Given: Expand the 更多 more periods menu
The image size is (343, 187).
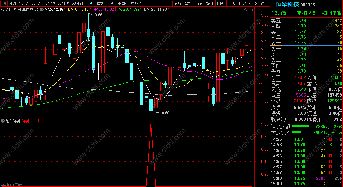Looking at the screenshot, I should (x=136, y=3).
